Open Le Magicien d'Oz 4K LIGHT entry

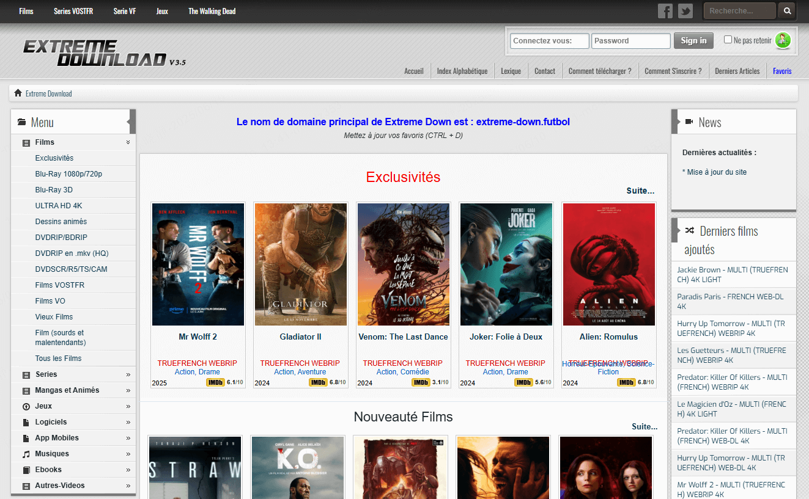[x=732, y=409]
